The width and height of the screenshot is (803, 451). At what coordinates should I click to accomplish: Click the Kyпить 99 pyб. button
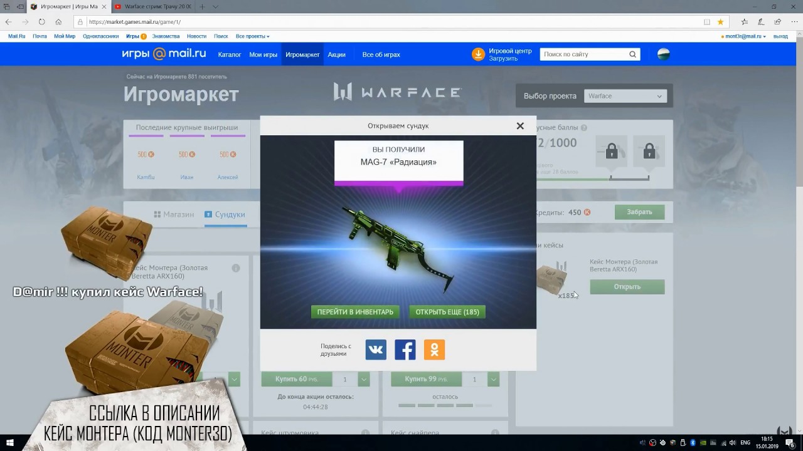tap(427, 379)
